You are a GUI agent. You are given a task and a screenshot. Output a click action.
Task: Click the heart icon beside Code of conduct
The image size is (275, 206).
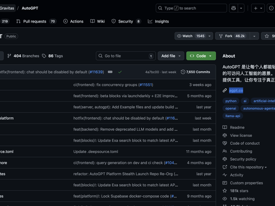pyautogui.click(x=225, y=143)
